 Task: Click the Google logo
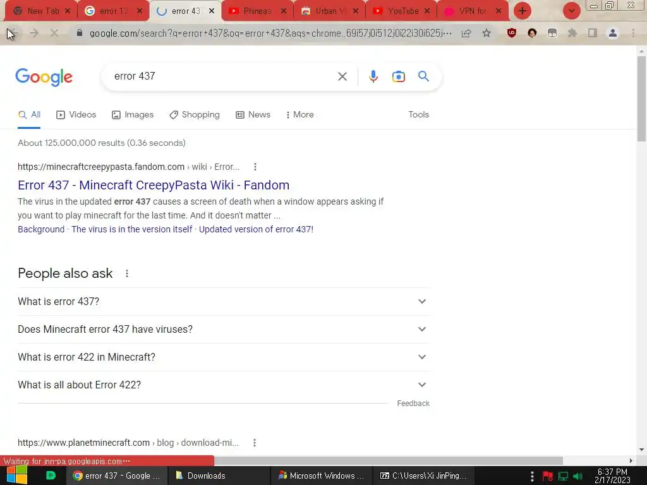tap(44, 77)
